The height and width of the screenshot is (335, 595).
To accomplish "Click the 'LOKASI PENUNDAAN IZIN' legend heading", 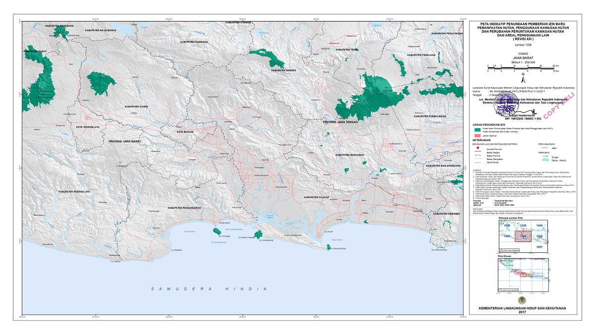I will 489,125.
